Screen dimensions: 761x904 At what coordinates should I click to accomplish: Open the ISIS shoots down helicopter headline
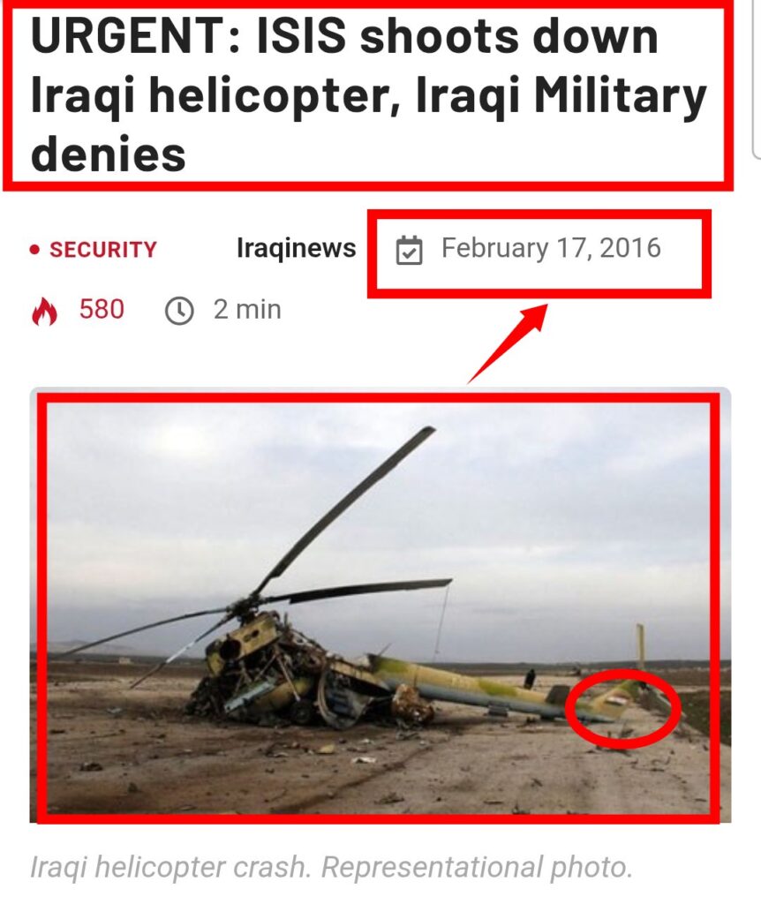(x=368, y=95)
